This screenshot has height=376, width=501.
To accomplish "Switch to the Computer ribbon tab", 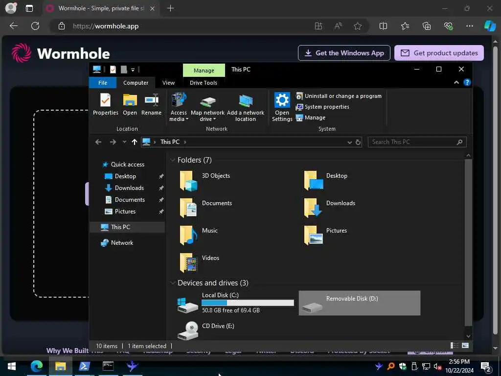I will [x=136, y=83].
